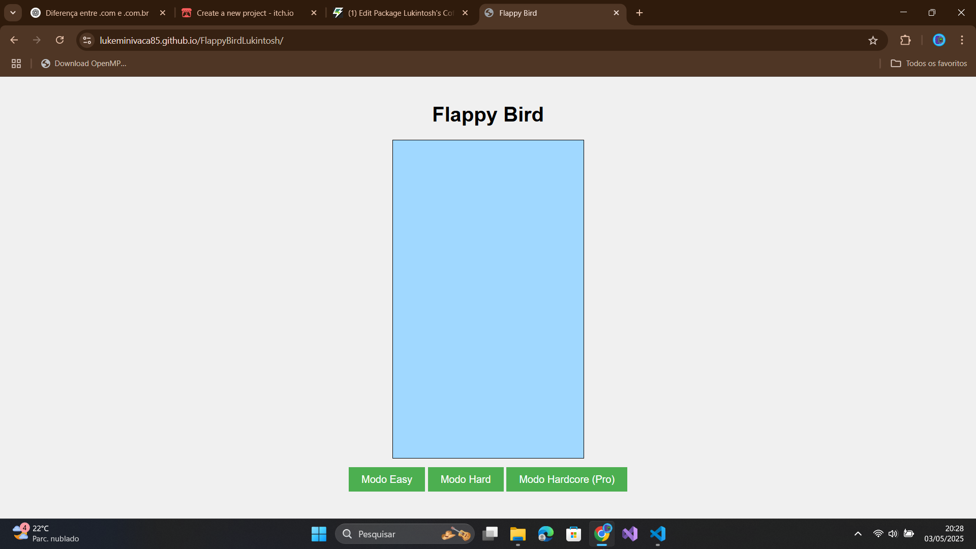Open Microsoft Store from the taskbar
976x549 pixels.
[x=573, y=534]
